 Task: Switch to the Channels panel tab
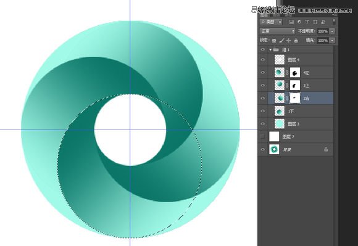pyautogui.click(x=277, y=15)
